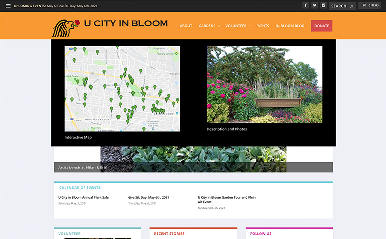Click the lion logo with red rose
386x239 pixels.
coord(66,28)
